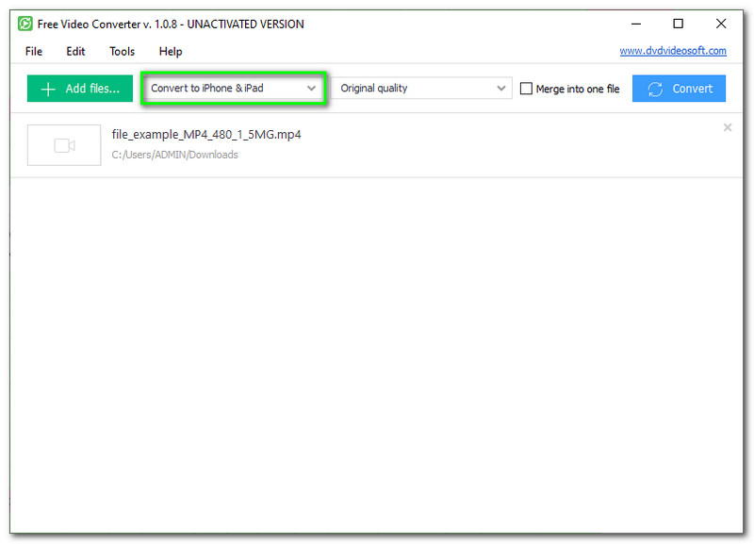Enable Merge into one file checkbox
Image resolution: width=754 pixels, height=544 pixels.
pos(526,89)
